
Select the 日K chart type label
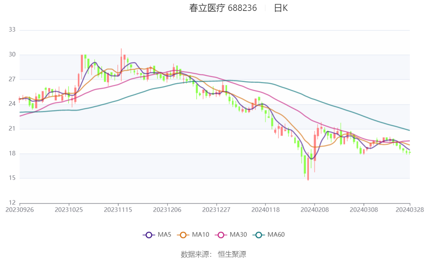click(x=281, y=8)
